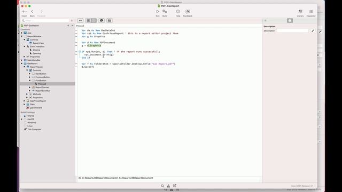The height and width of the screenshot is (192, 342).
Task: Enable the Linux build target checkbox
Action: pyautogui.click(x=25, y=126)
